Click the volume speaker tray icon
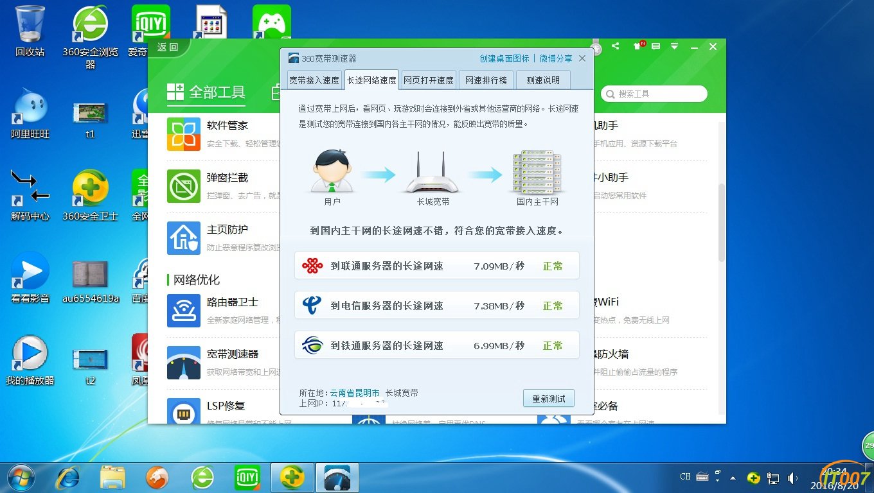874x493 pixels. [792, 478]
